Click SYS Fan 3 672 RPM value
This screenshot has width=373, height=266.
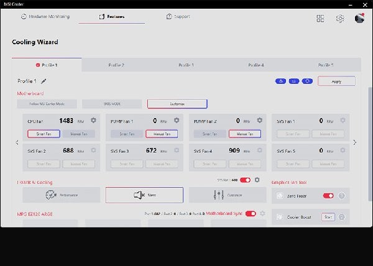tap(151, 150)
